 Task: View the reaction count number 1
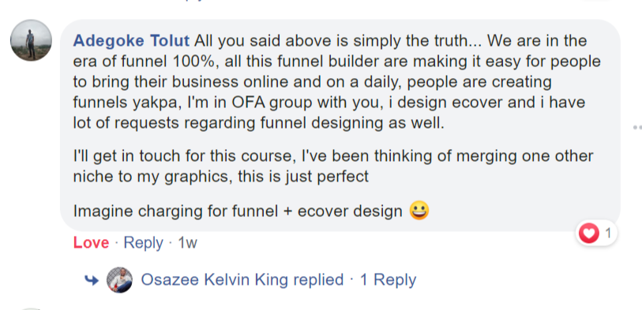pyautogui.click(x=608, y=233)
